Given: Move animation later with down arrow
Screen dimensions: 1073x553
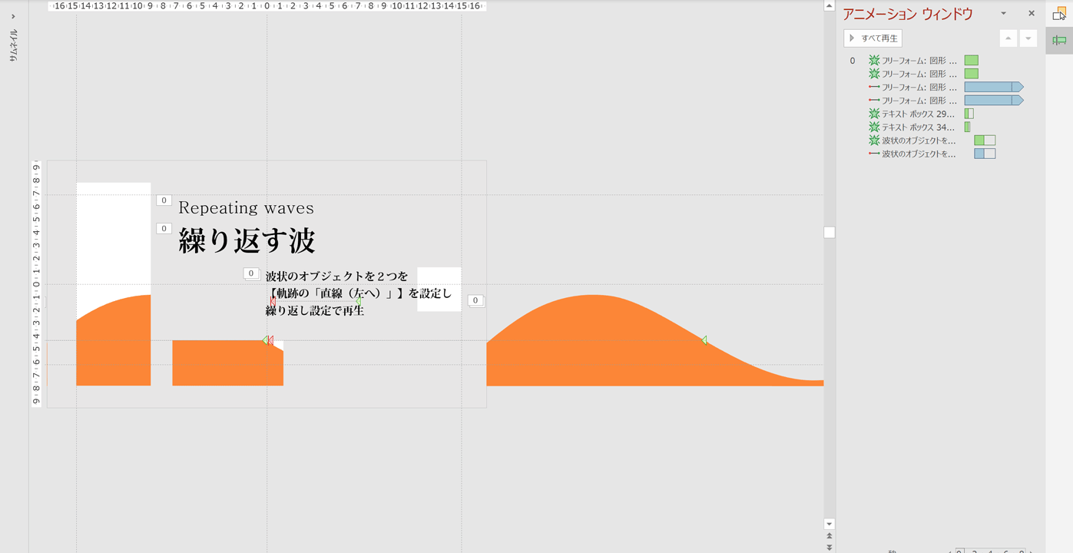Looking at the screenshot, I should click(1028, 38).
